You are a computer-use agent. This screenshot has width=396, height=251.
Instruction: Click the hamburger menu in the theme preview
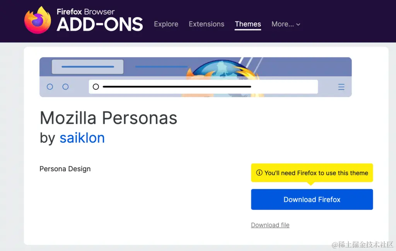click(341, 87)
